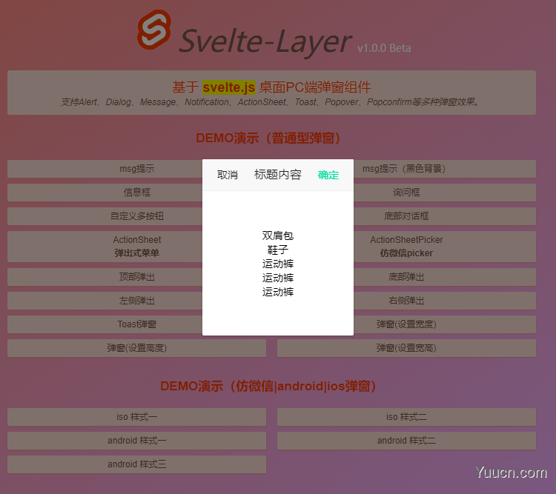Click the Svelte logo icon

pyautogui.click(x=154, y=30)
